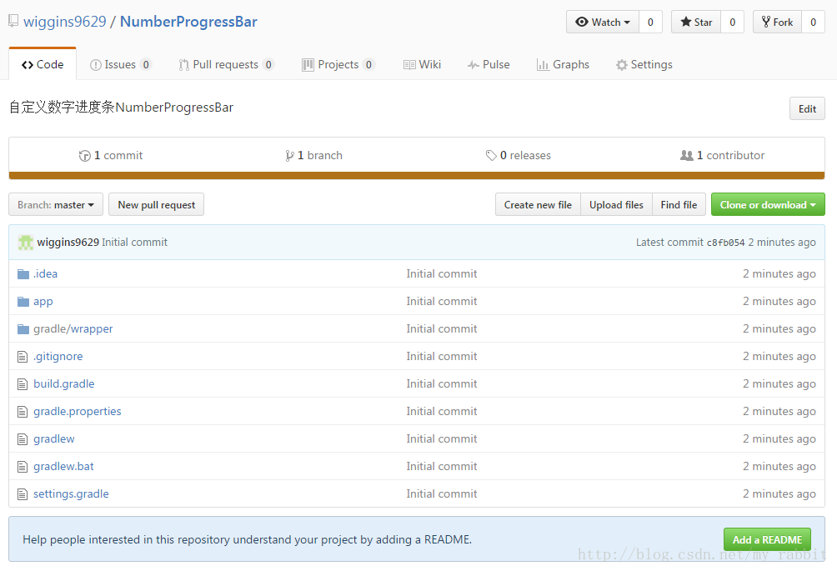The height and width of the screenshot is (571, 837).
Task: Click Upload files button
Action: (x=617, y=205)
